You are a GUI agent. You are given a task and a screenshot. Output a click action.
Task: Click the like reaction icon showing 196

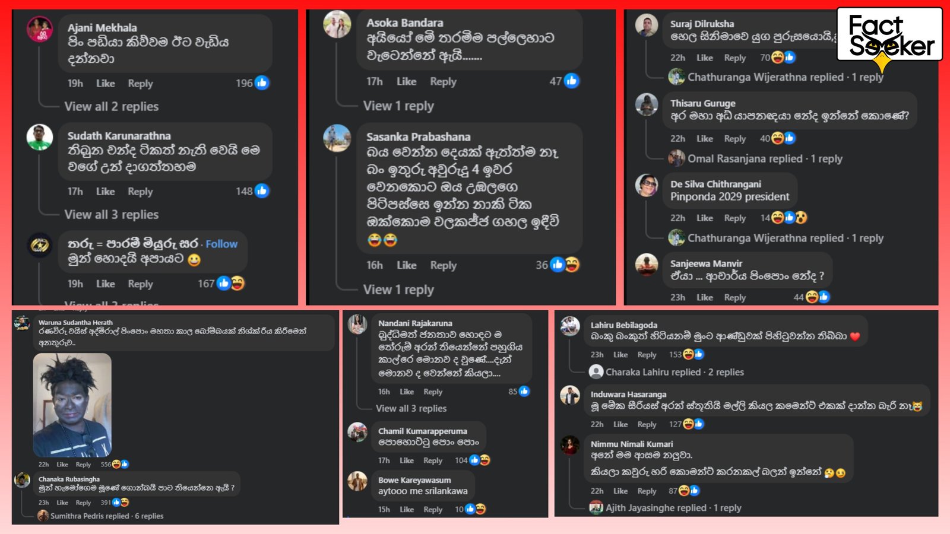262,83
